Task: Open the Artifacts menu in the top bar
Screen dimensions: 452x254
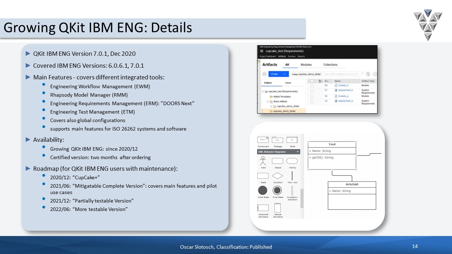Action: (282, 56)
